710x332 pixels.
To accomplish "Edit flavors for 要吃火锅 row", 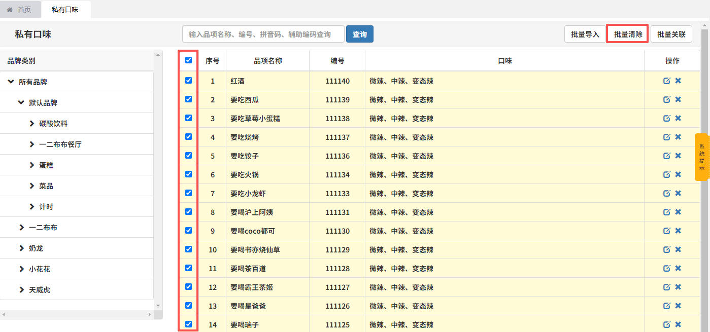I will tap(667, 174).
